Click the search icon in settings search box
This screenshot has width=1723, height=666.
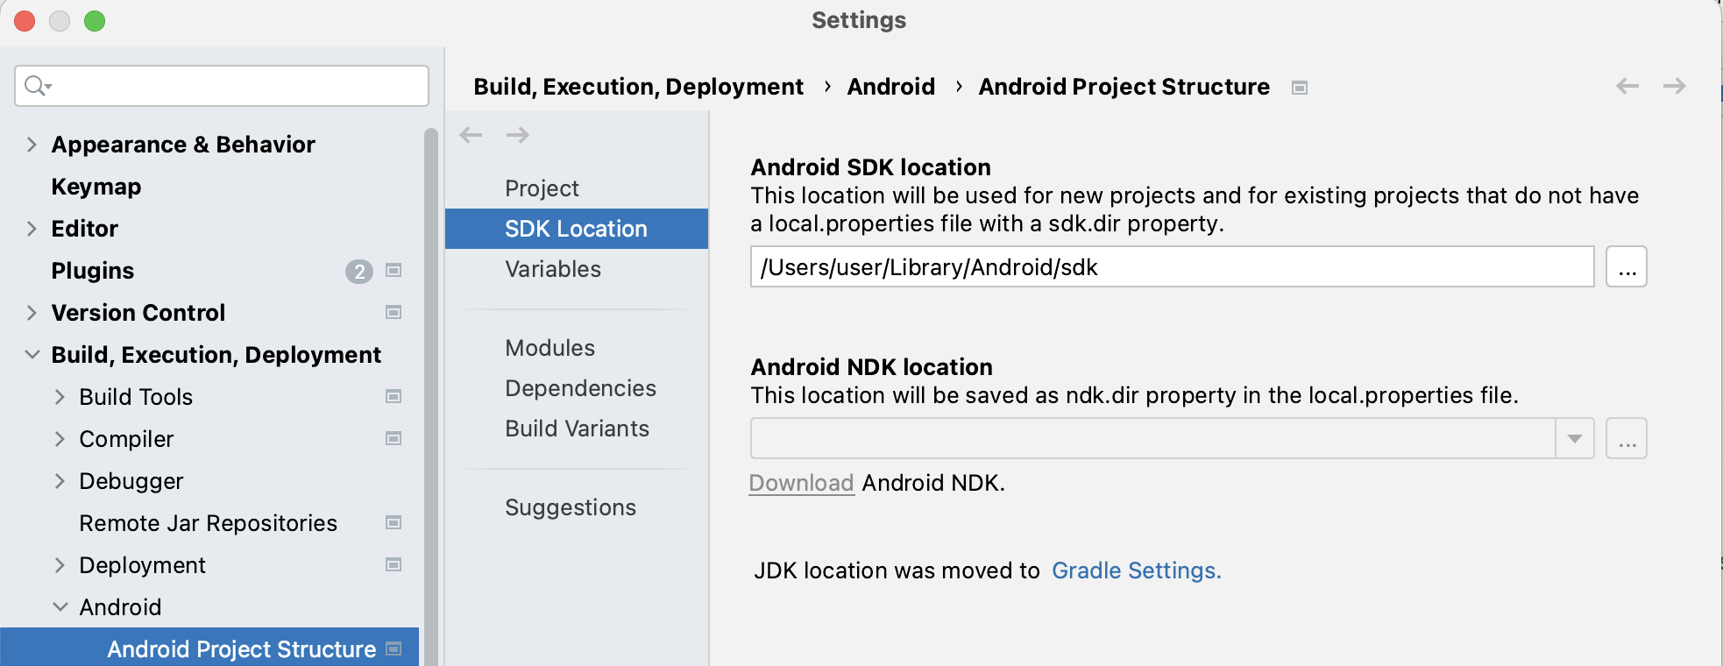pos(37,86)
